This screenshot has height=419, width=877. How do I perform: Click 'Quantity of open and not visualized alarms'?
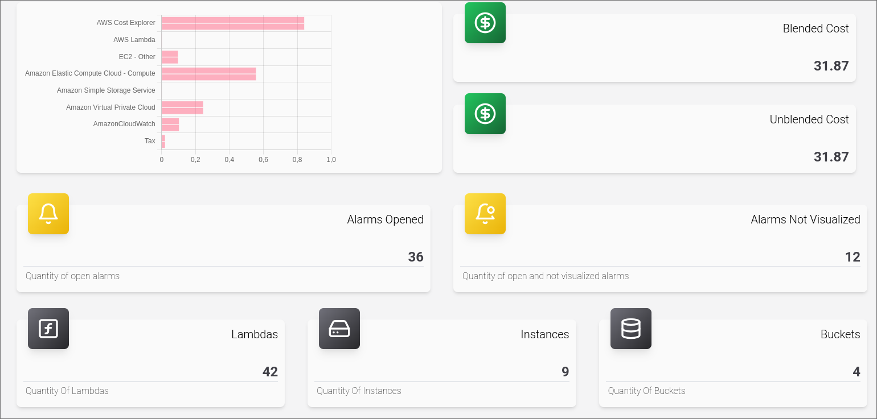point(546,276)
